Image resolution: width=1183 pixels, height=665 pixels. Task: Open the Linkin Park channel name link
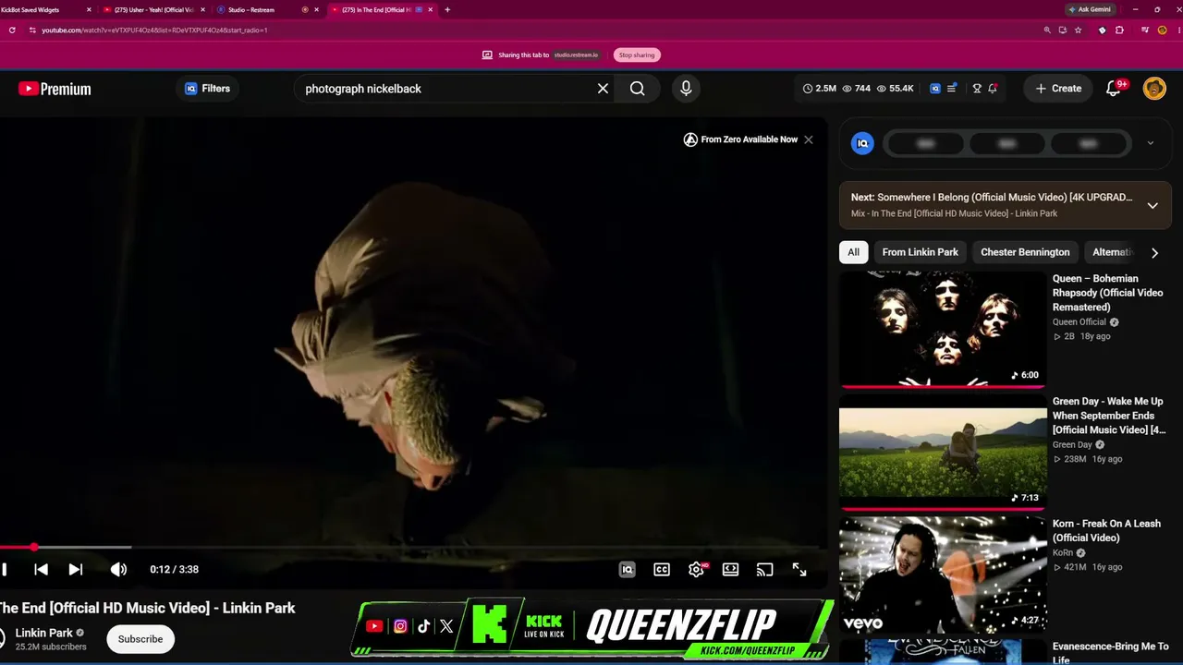click(44, 633)
